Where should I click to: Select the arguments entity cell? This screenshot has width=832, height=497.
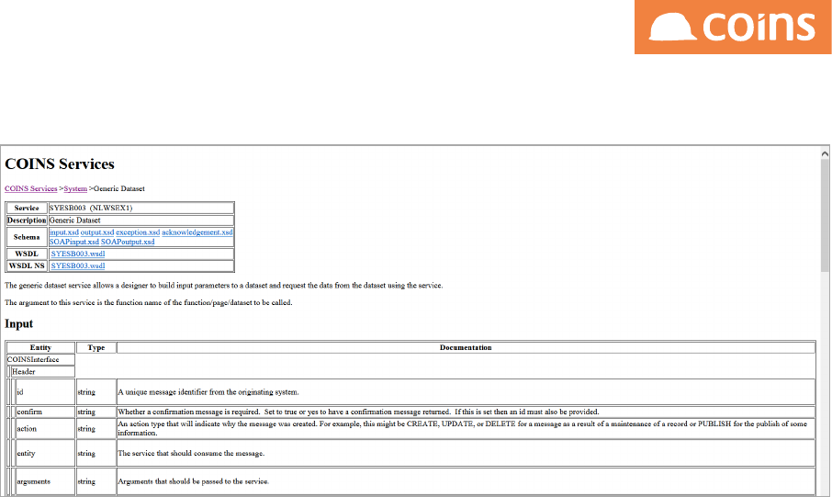pos(45,481)
